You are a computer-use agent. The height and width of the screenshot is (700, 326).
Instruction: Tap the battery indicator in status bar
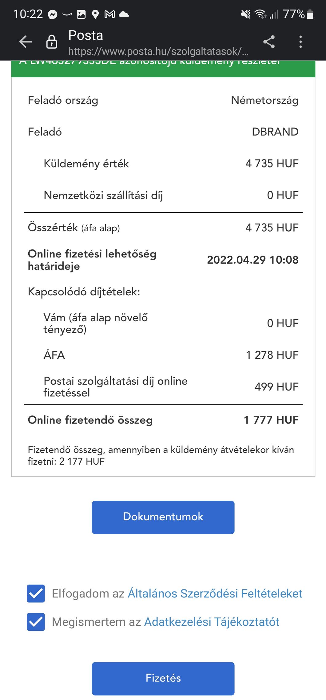[310, 14]
